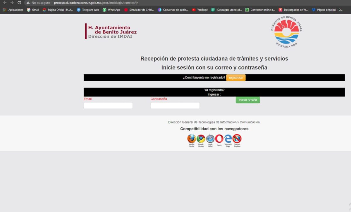351x212 pixels.
Task: Reload the page with the refresh icon
Action: 19,3
